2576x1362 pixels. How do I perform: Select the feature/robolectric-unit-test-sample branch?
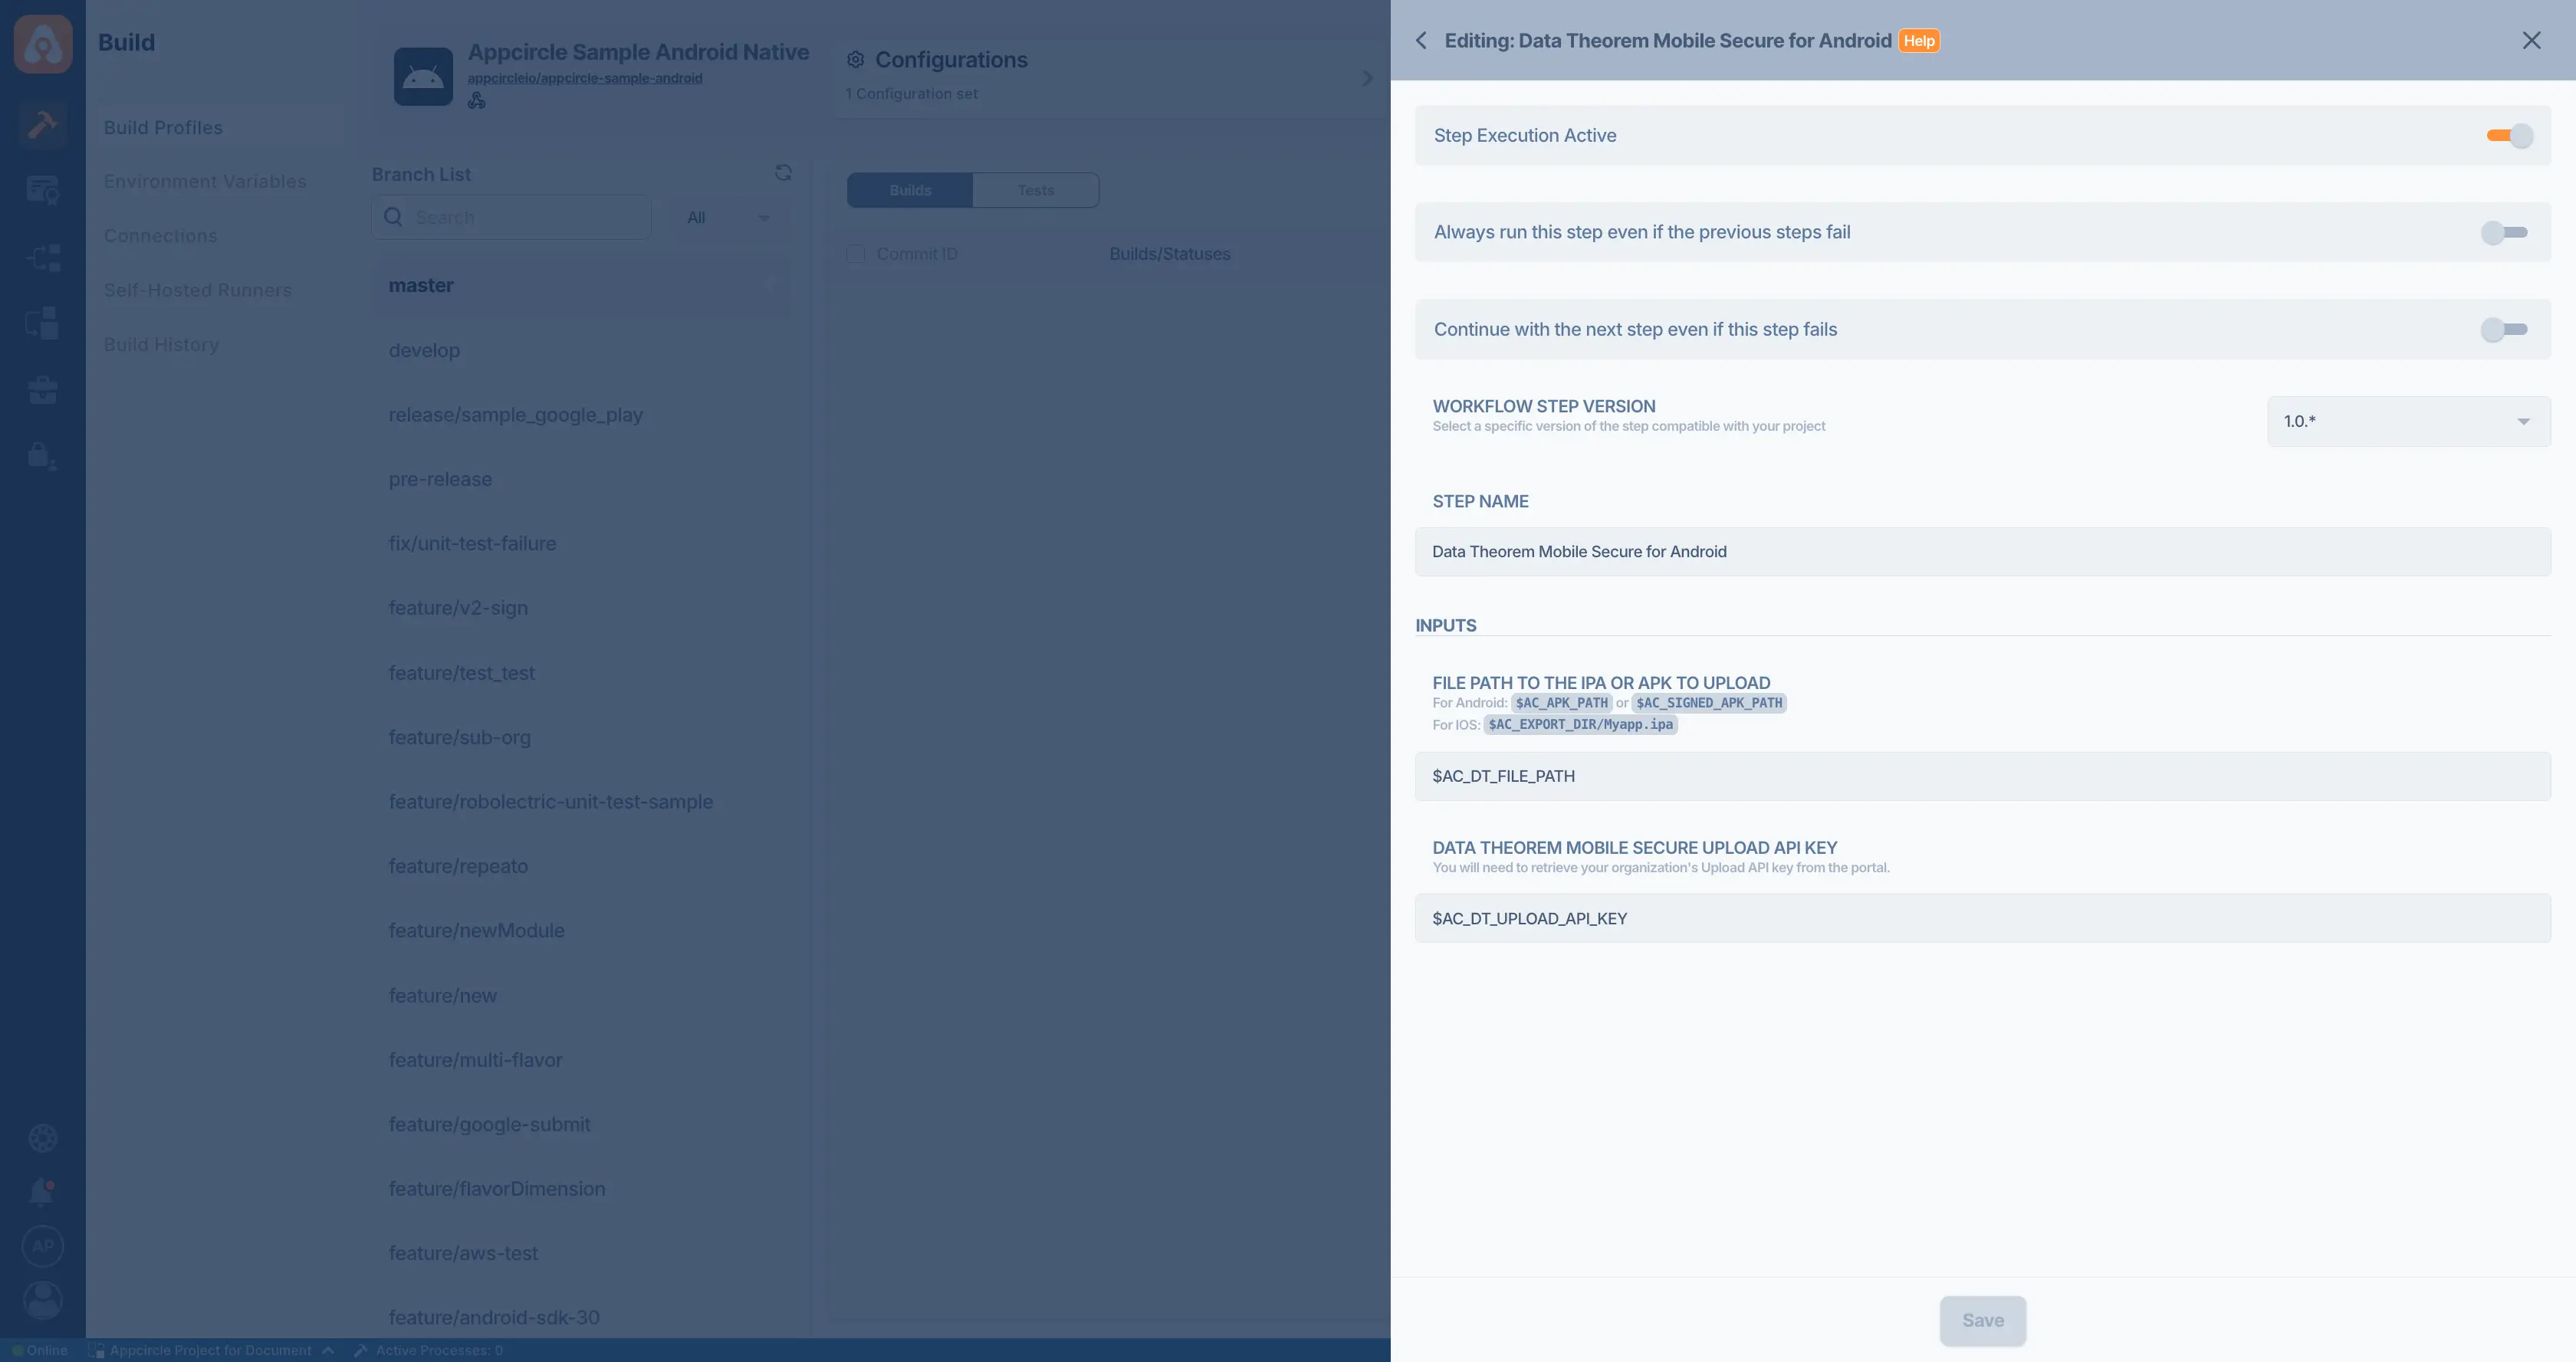551,801
